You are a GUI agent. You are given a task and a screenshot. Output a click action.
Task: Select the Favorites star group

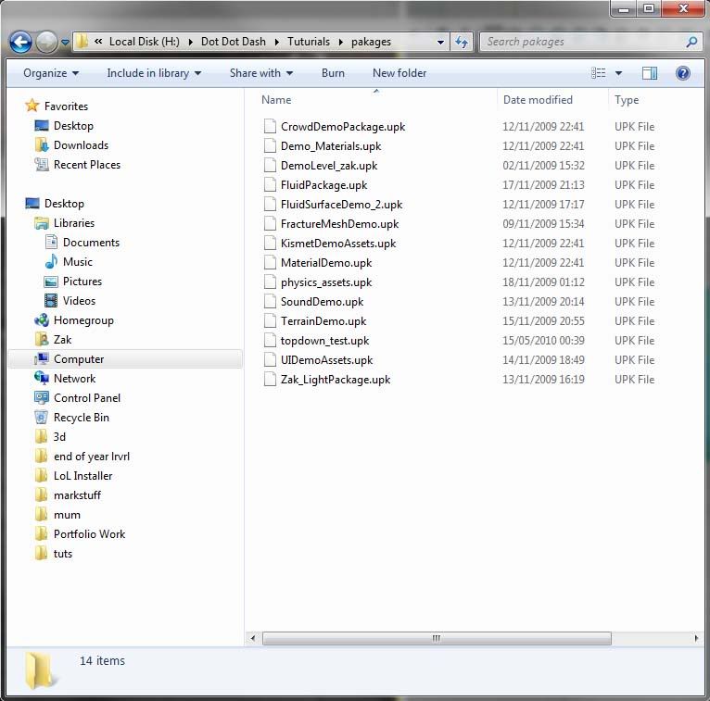click(57, 106)
